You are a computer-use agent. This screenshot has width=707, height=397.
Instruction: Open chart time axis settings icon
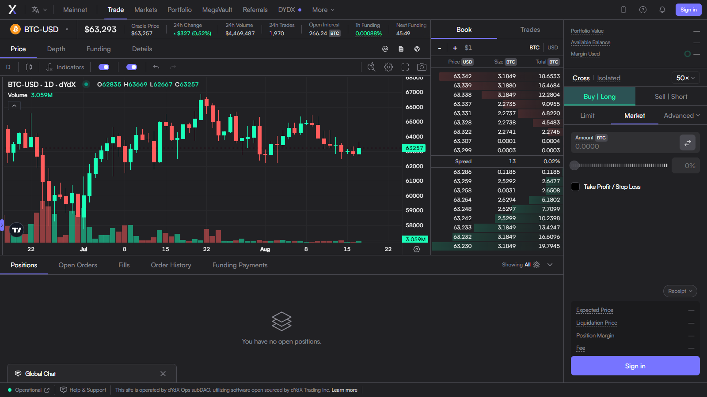tap(417, 249)
